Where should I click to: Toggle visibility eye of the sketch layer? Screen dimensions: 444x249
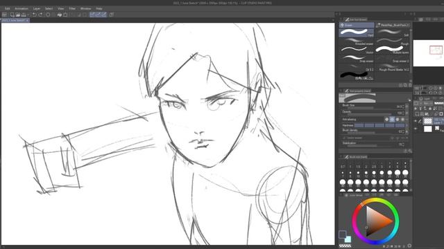pyautogui.click(x=416, y=121)
